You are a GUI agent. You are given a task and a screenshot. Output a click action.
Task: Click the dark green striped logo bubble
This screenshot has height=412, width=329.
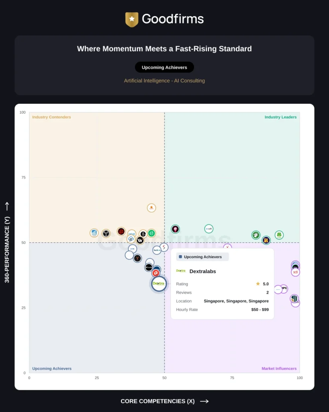(294, 299)
